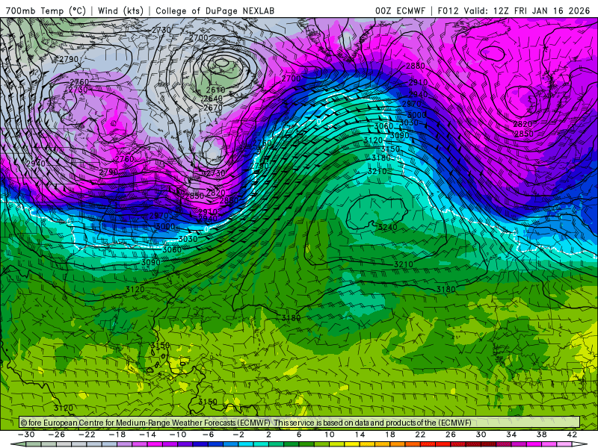Click the minus 10 value on the temperature scale
The height and width of the screenshot is (448, 598).
tap(178, 435)
